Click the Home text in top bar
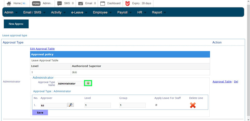Viewport: 250px width, 121px height. click(x=17, y=3)
